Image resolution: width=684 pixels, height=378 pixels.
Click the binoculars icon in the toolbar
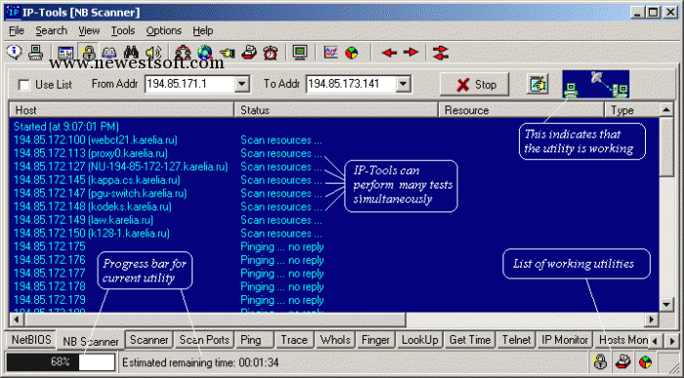tap(130, 53)
